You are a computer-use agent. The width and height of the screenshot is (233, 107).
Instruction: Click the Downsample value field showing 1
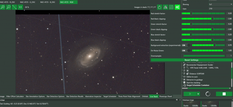(x=229, y=56)
